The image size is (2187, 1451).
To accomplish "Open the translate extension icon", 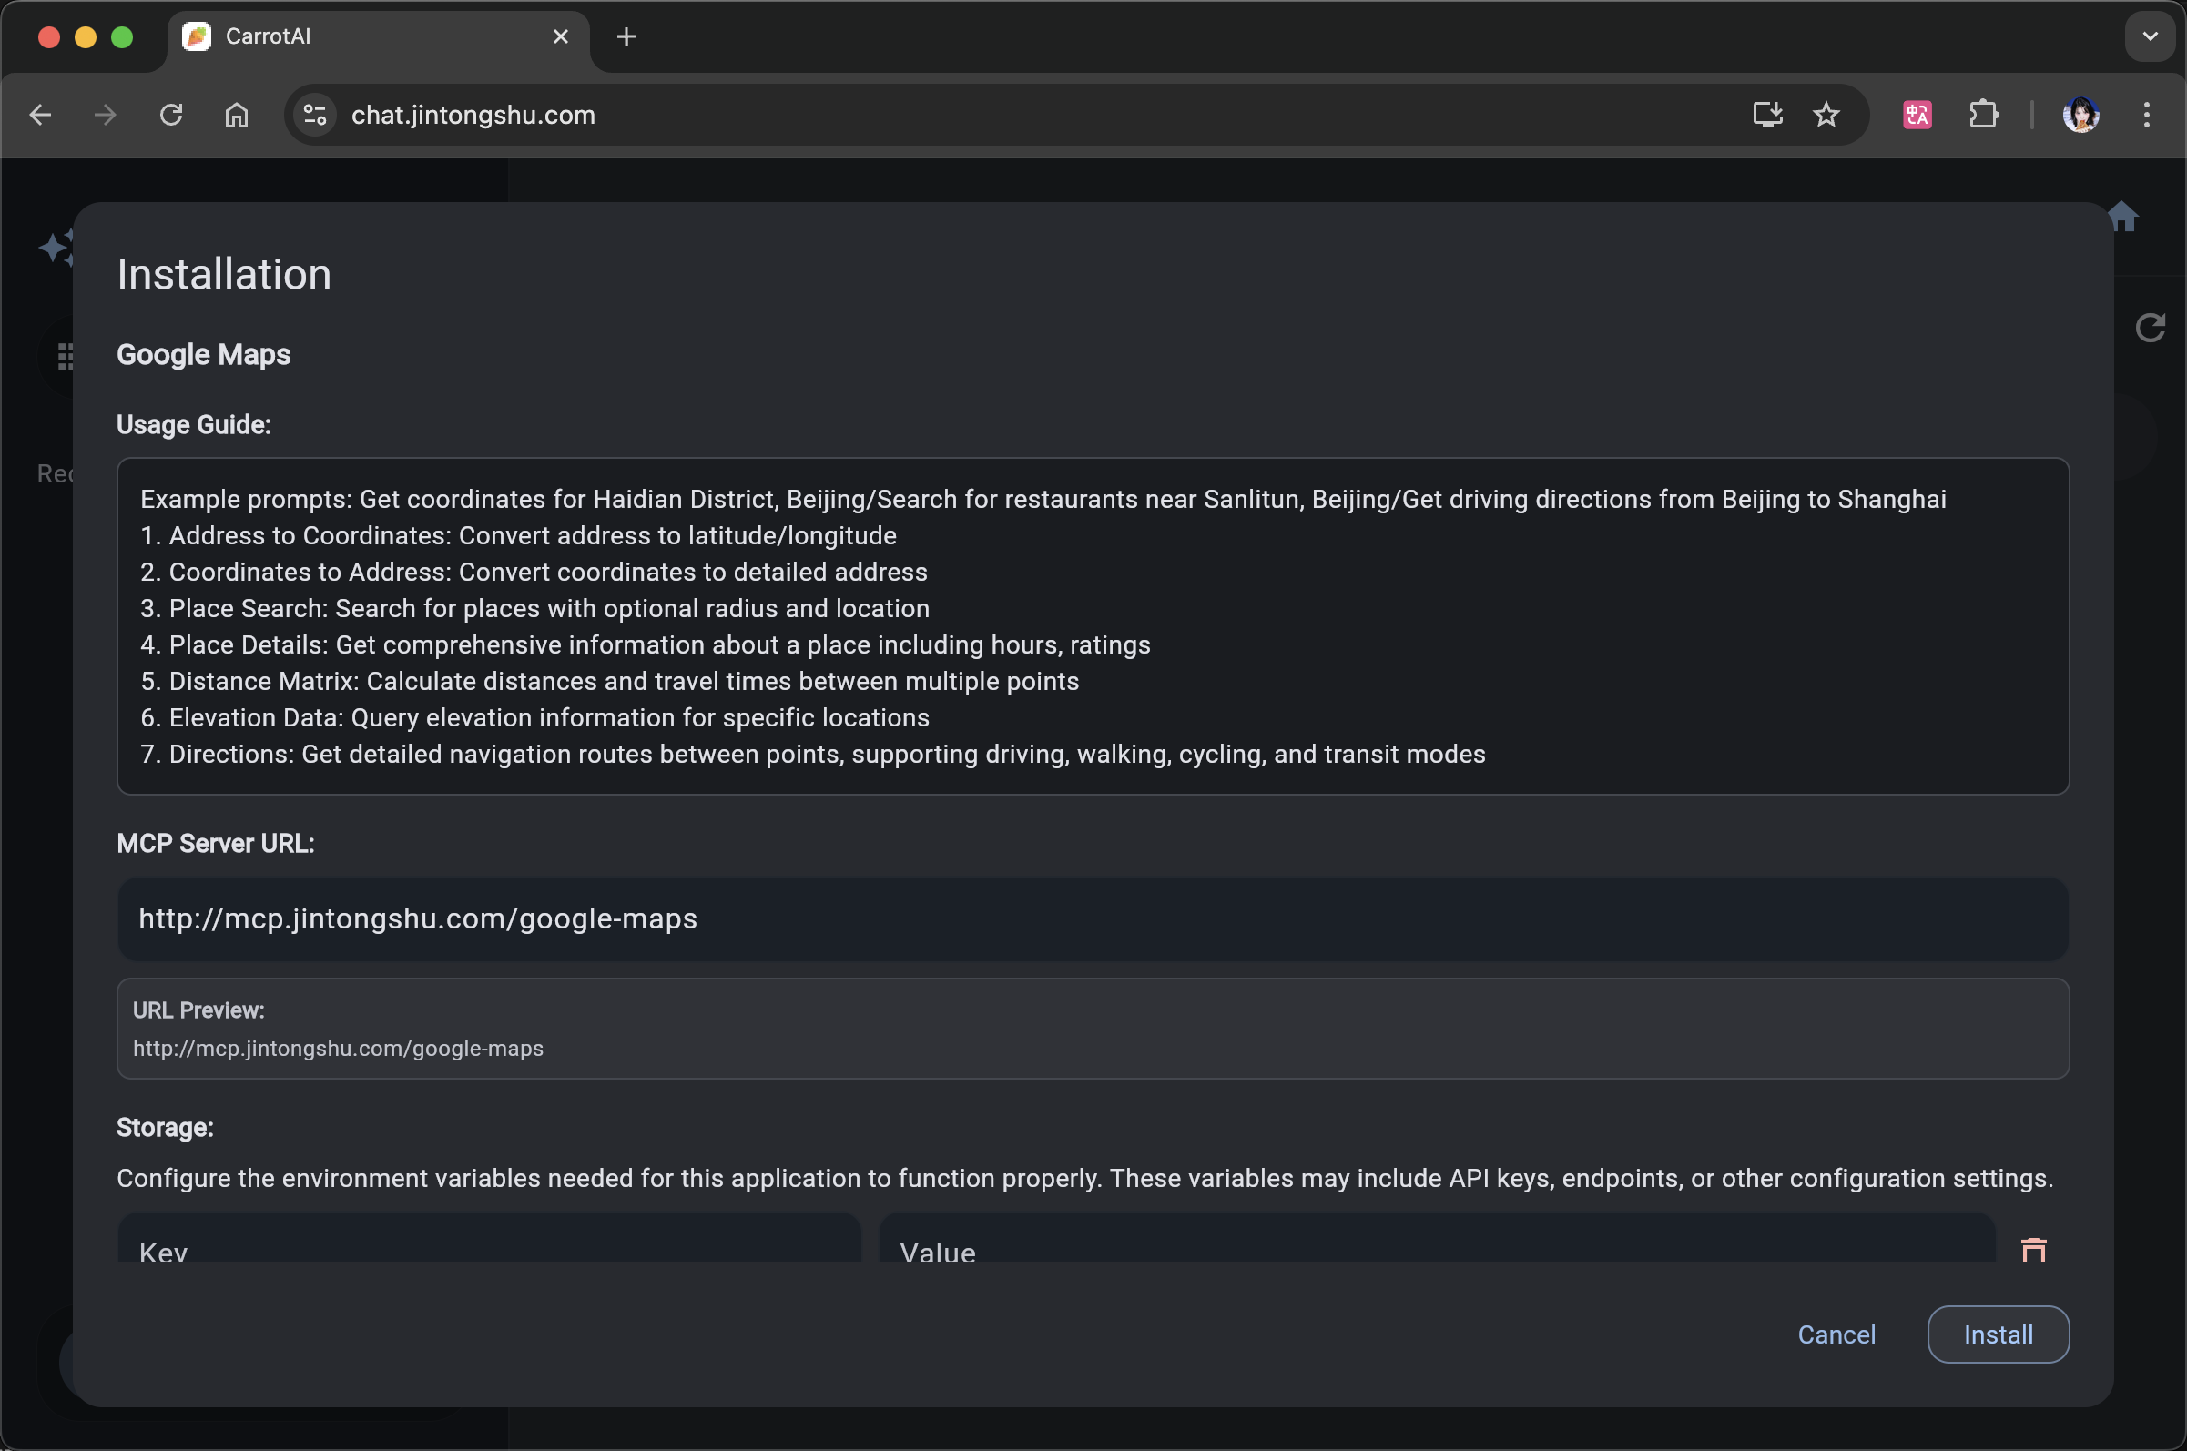I will click(1916, 115).
